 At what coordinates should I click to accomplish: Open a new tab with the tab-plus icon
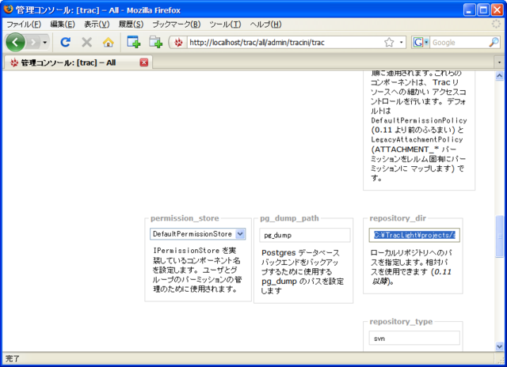155,42
